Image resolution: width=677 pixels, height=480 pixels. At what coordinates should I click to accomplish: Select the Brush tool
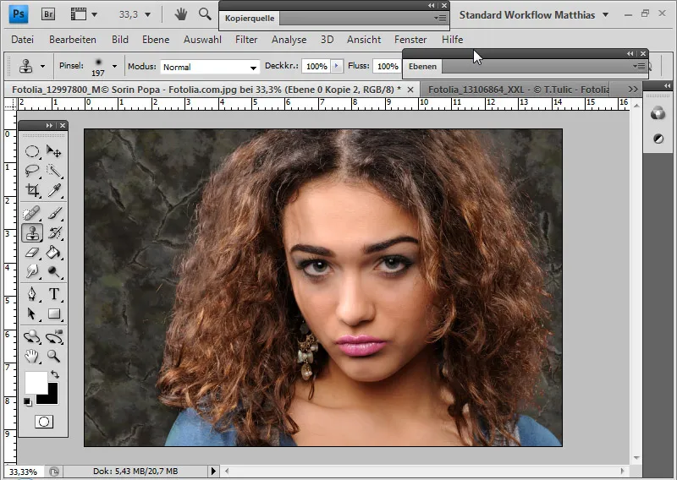(54, 214)
